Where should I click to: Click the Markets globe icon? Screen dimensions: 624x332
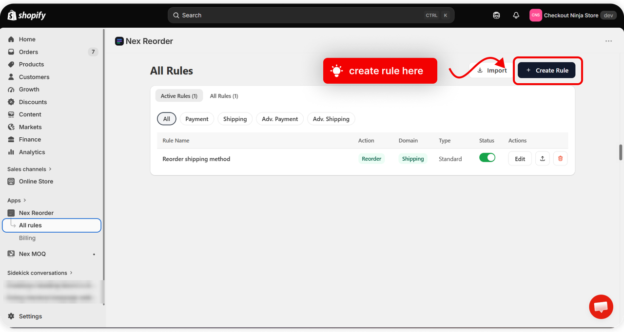(11, 127)
